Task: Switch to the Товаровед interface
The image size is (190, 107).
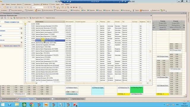Action: [x=91, y=10]
